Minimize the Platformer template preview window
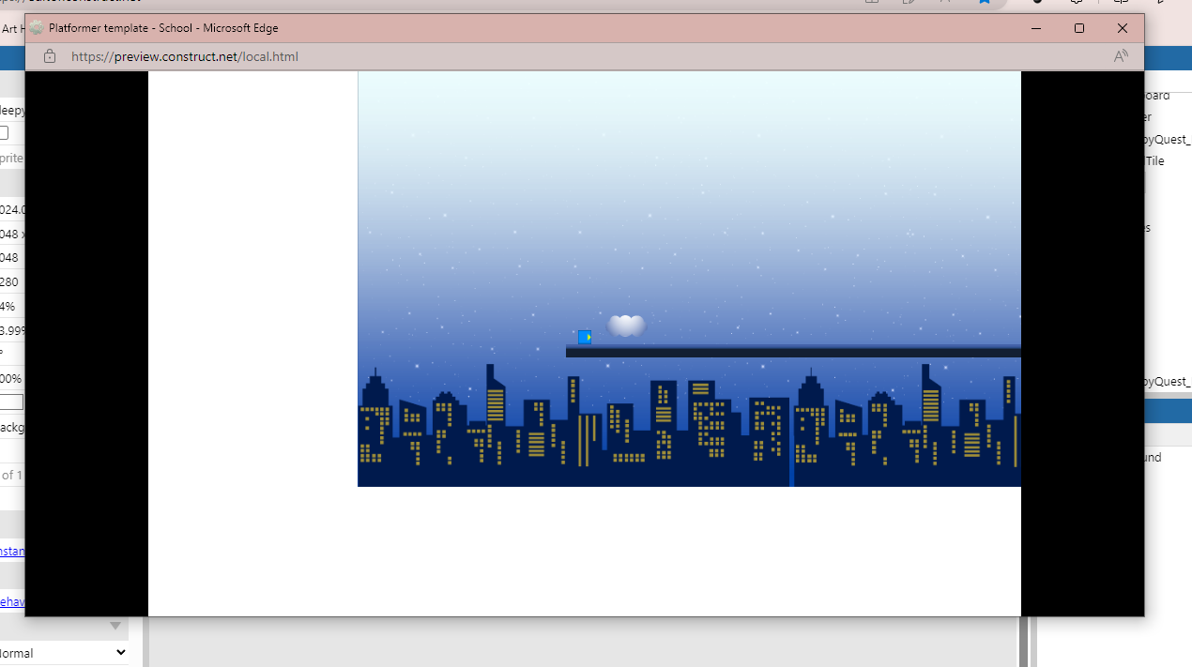 (x=1036, y=28)
